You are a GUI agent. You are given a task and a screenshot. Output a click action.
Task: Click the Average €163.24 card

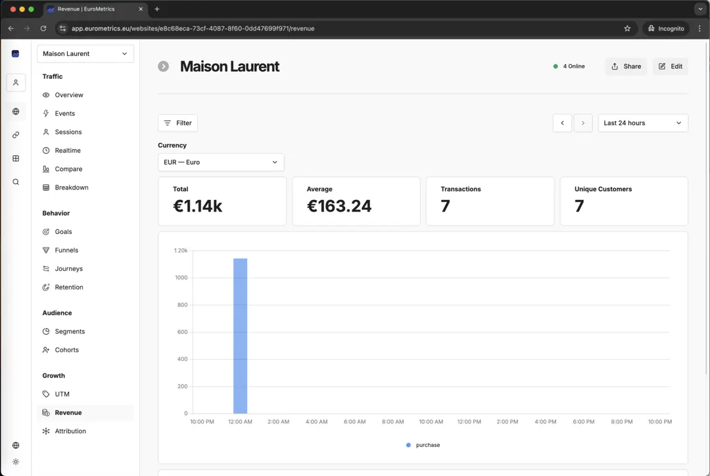(x=356, y=201)
